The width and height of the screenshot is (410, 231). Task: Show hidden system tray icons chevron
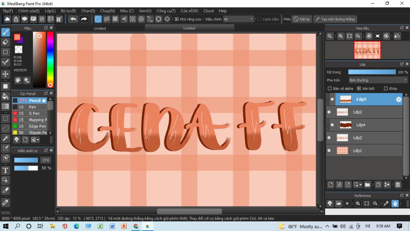[x=328, y=226]
